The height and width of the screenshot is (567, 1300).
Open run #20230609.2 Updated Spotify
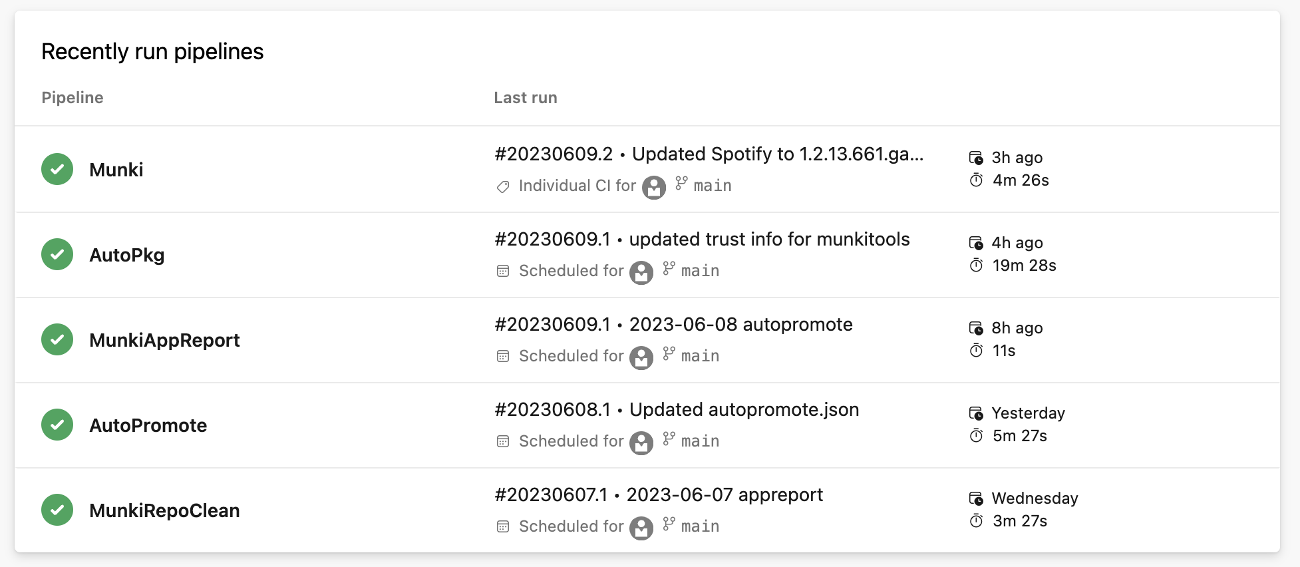tap(709, 154)
